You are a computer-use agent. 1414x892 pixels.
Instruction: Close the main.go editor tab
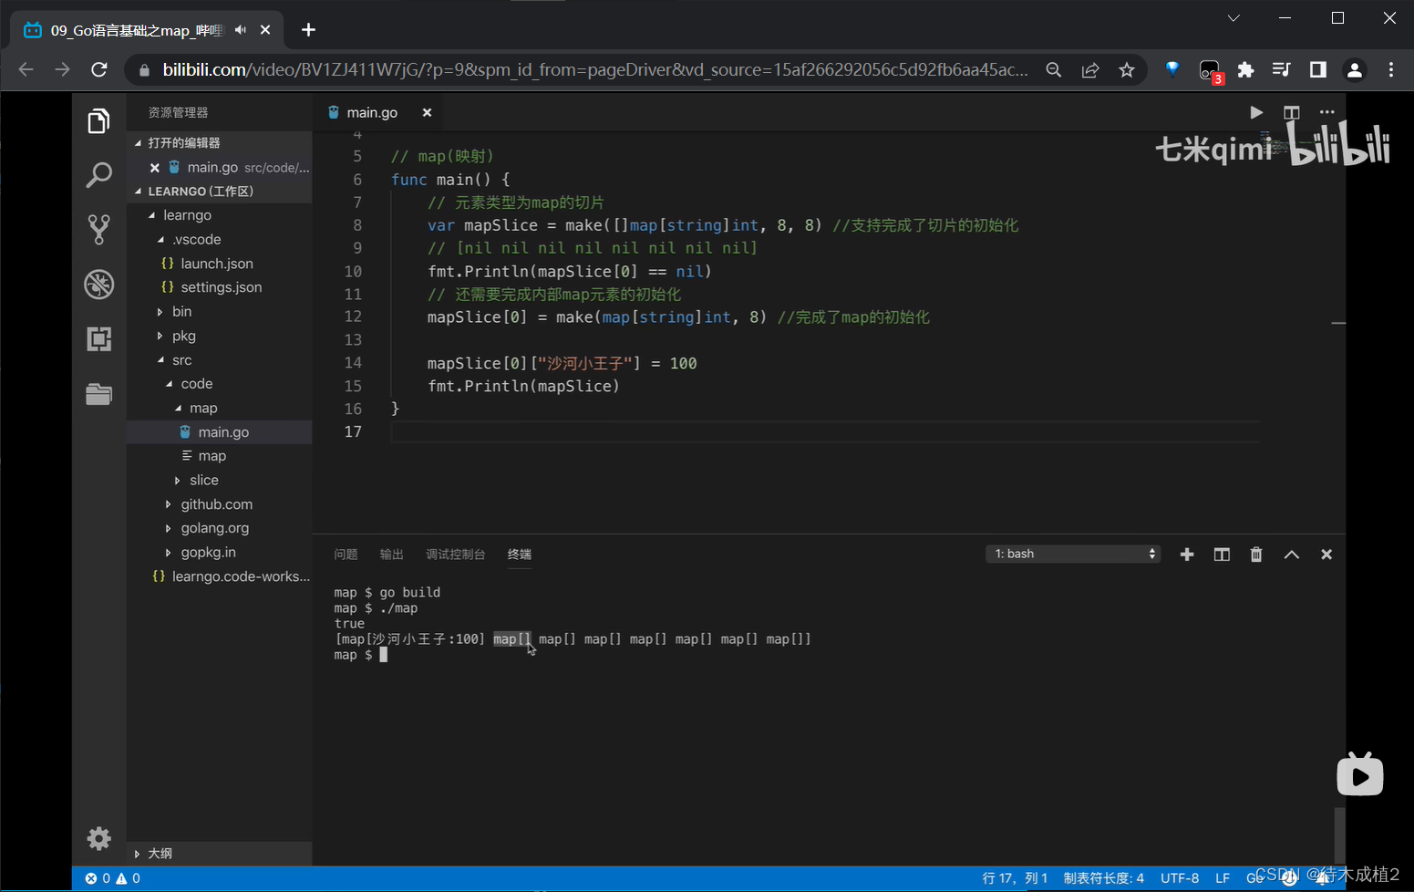point(427,112)
